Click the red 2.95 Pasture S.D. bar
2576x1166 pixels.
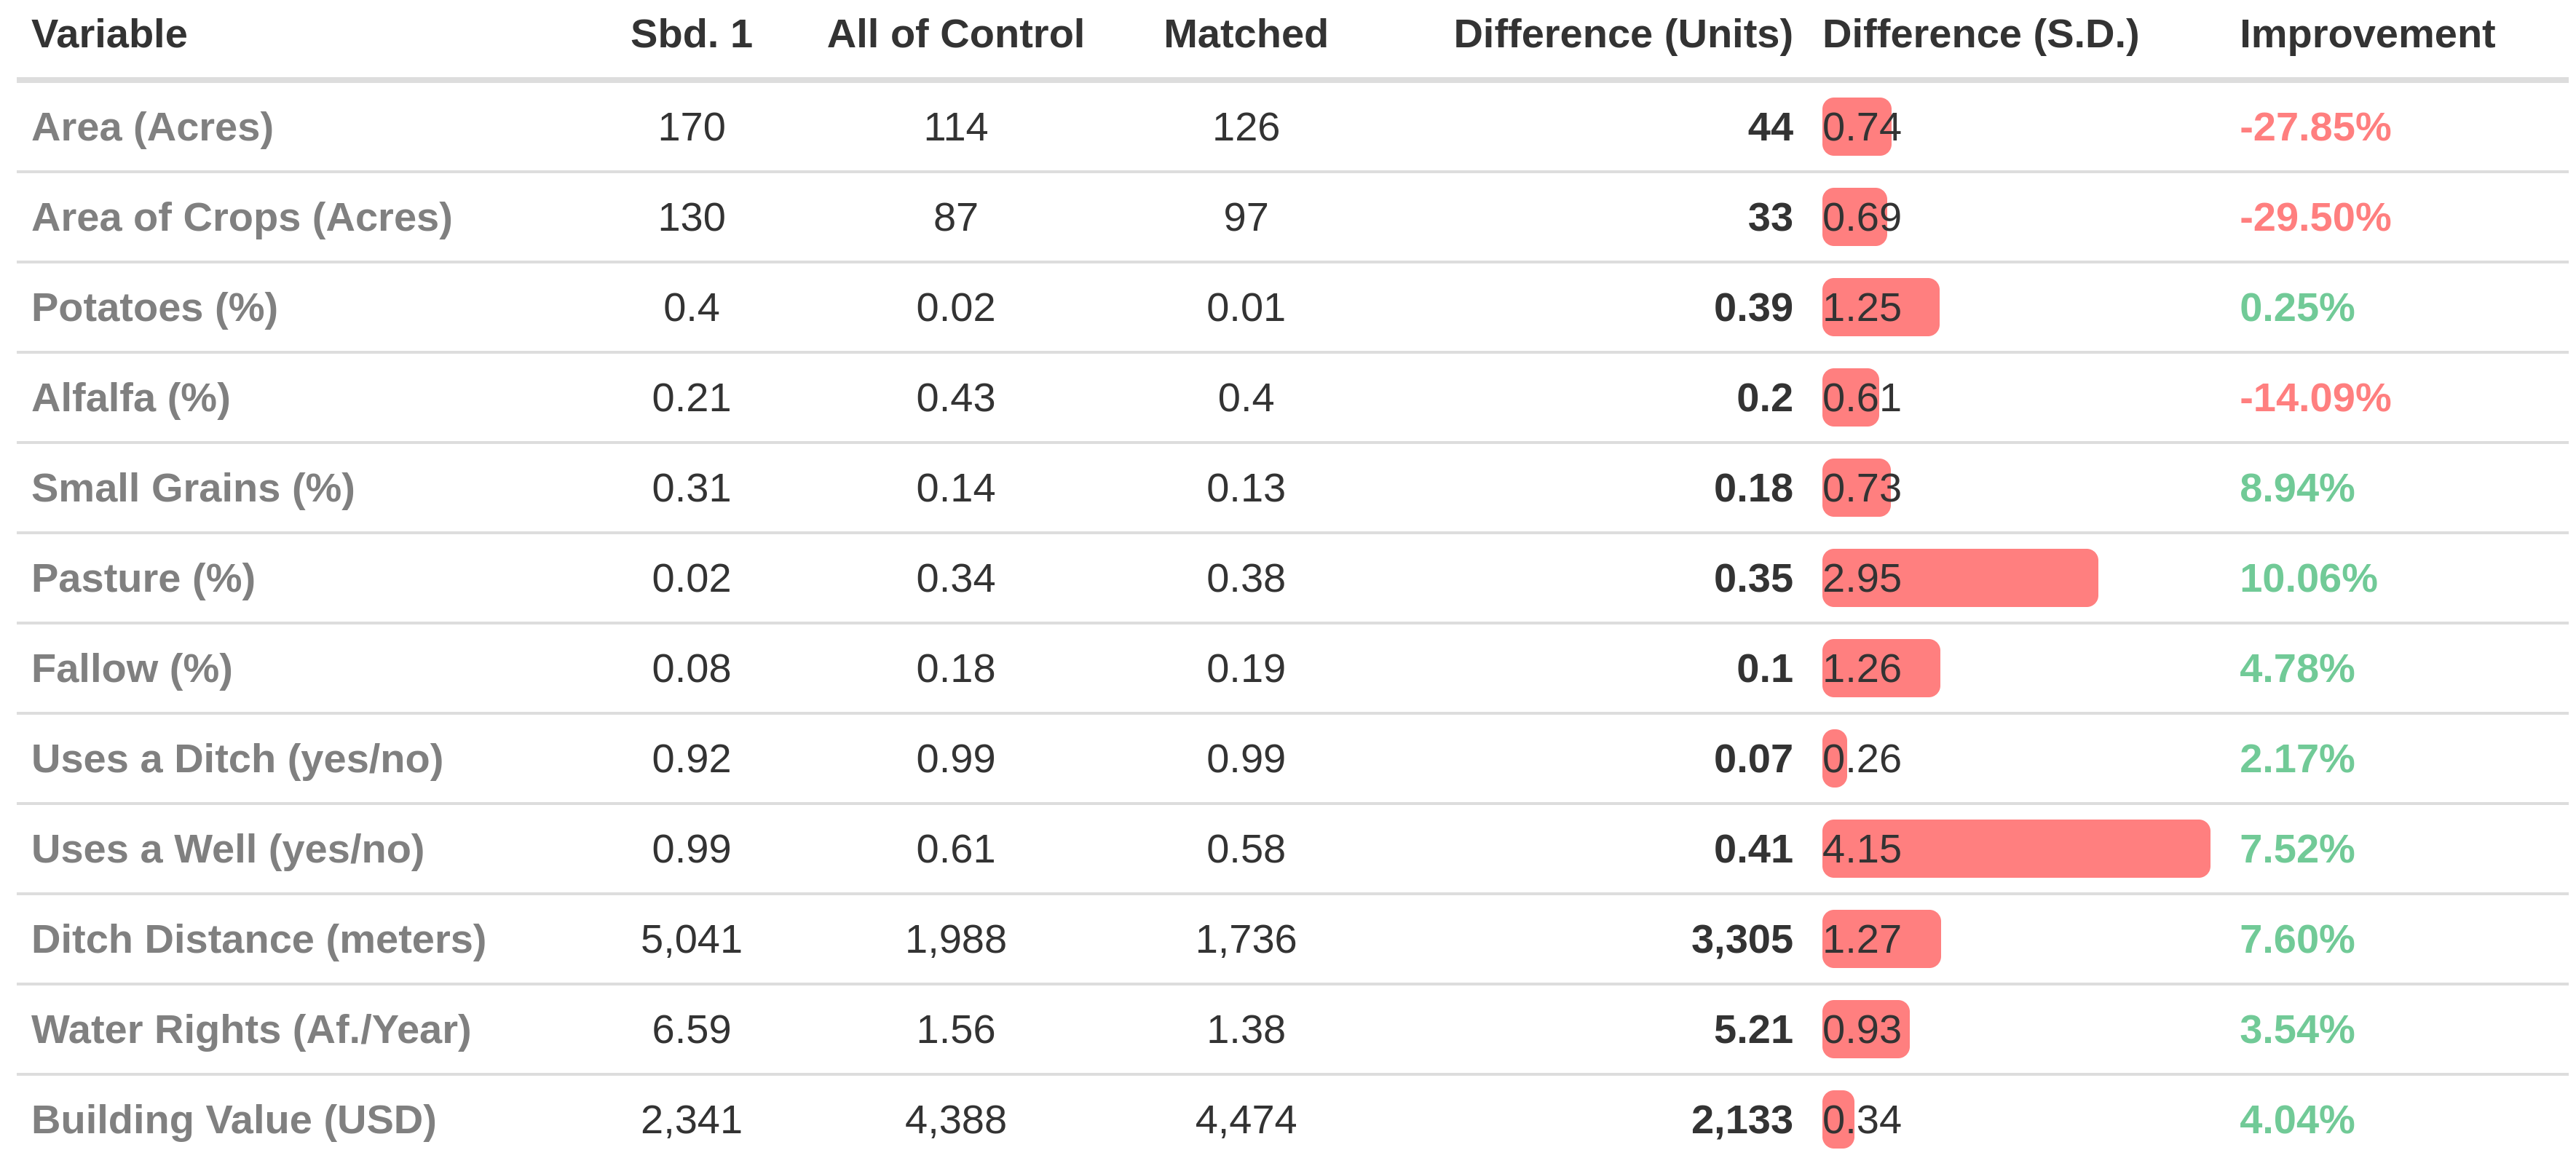pyautogui.click(x=1959, y=578)
